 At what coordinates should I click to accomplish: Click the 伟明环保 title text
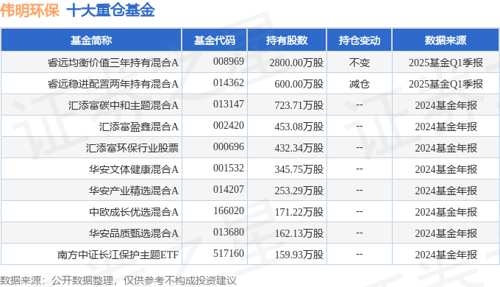click(x=30, y=10)
